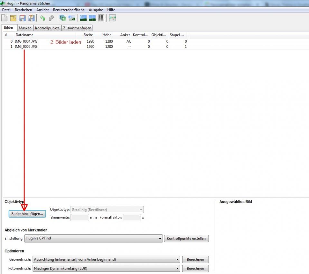309x274 pixels.
Task: Click Berechnen next to Geometrisch
Action: click(x=195, y=259)
